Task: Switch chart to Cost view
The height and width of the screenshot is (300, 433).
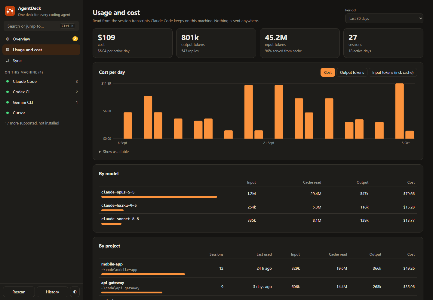Action: (x=328, y=72)
